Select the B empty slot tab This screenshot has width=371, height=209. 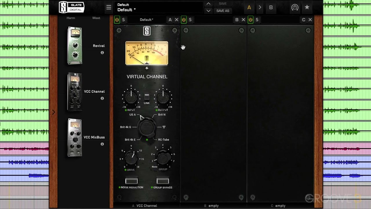[x=211, y=206]
